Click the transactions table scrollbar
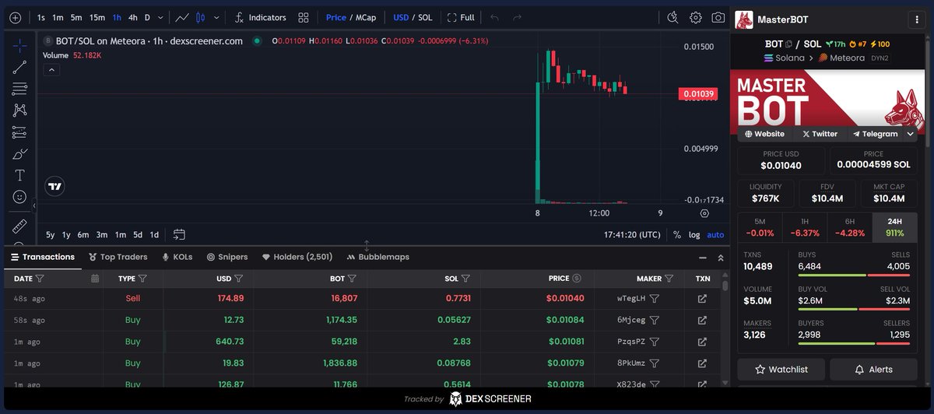This screenshot has width=934, height=414. pos(725,285)
